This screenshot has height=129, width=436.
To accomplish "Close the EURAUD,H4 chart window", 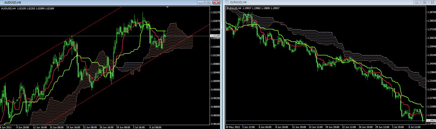I will (x=432, y=2).
